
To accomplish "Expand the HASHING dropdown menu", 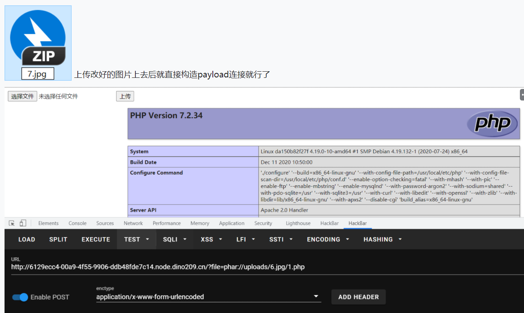I will (383, 239).
